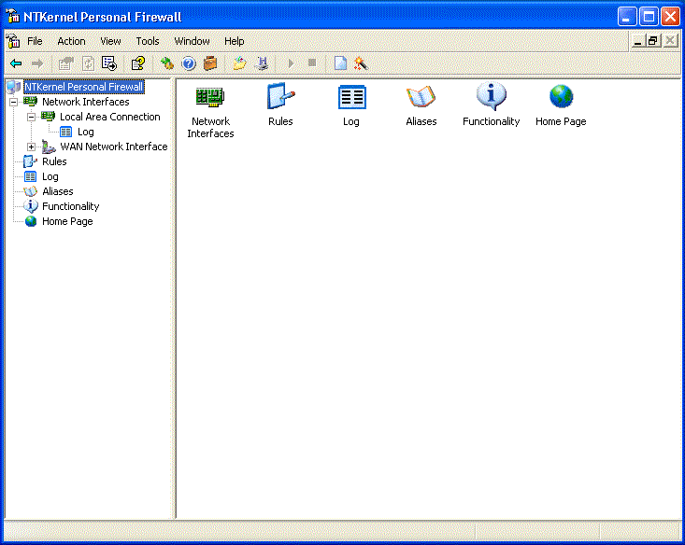Click the grey stop square toolbar button
The height and width of the screenshot is (545, 685).
pyautogui.click(x=312, y=63)
